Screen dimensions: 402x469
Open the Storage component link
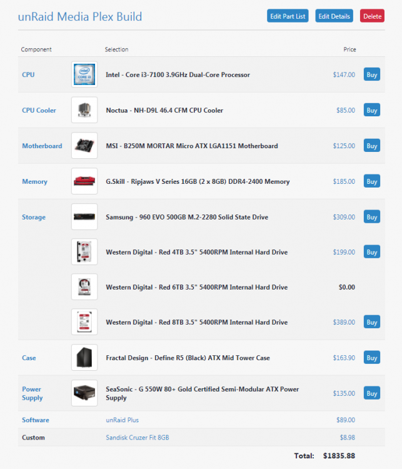pos(34,217)
